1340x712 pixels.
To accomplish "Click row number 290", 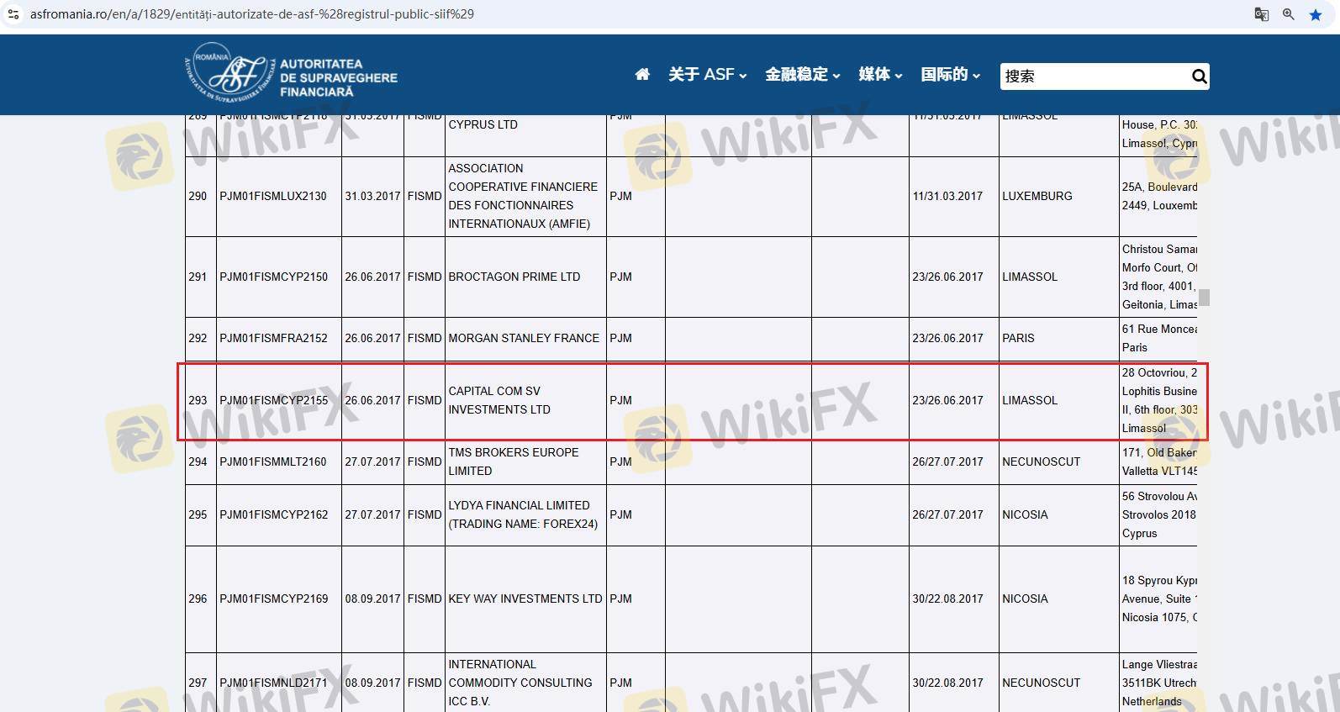I will click(198, 196).
